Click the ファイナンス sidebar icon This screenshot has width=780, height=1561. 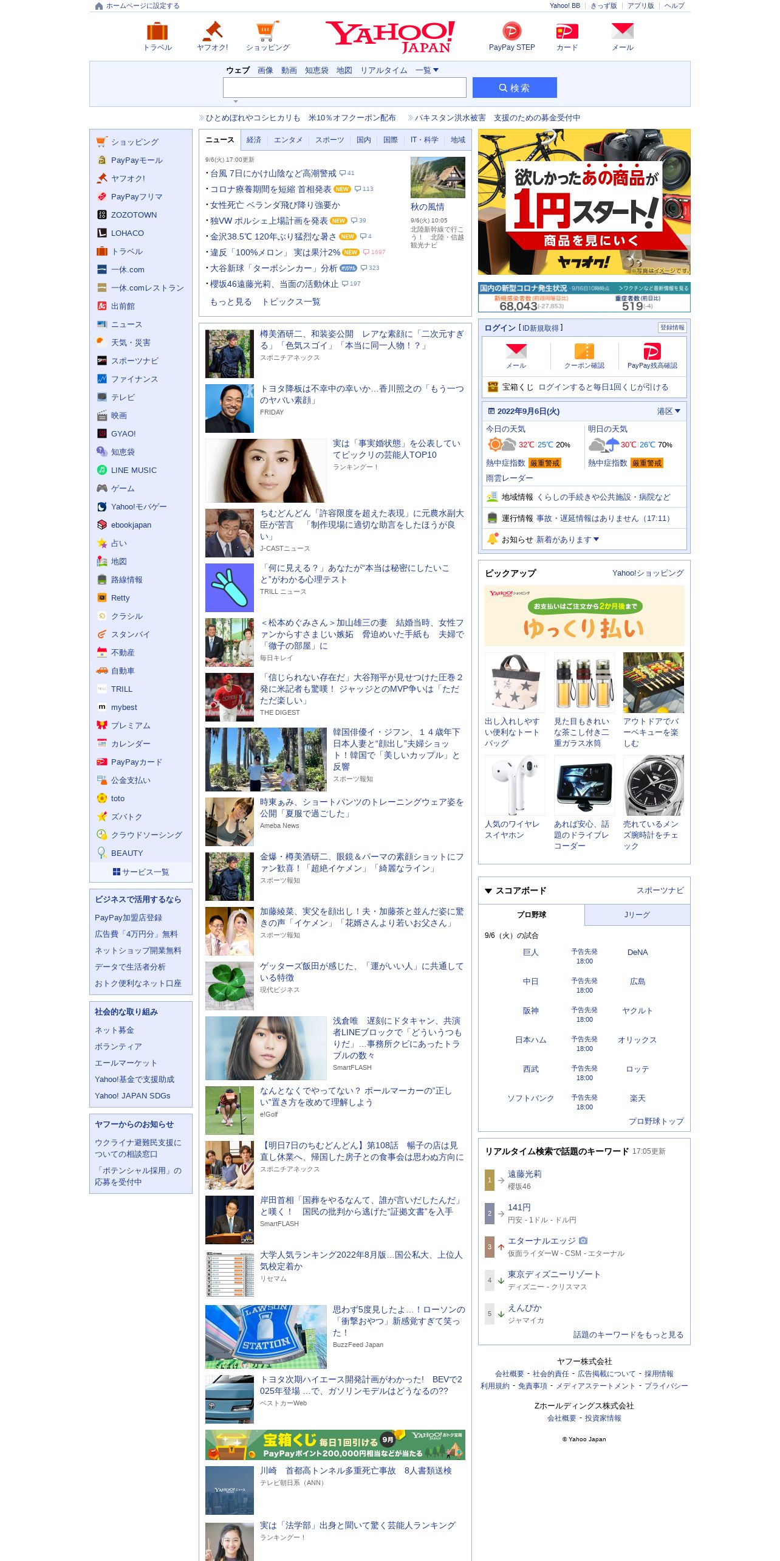[102, 379]
